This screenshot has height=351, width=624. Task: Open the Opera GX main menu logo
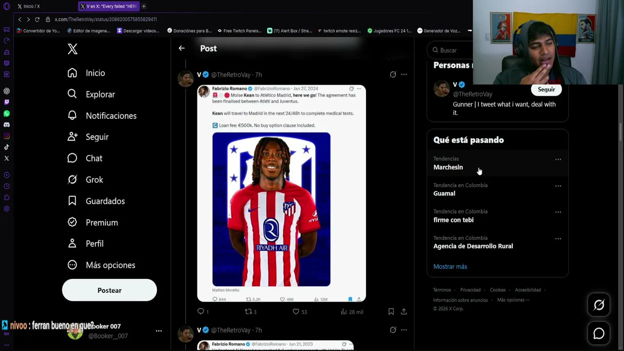[x=6, y=6]
